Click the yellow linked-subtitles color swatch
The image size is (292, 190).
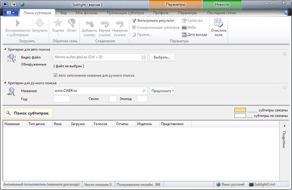point(240,110)
